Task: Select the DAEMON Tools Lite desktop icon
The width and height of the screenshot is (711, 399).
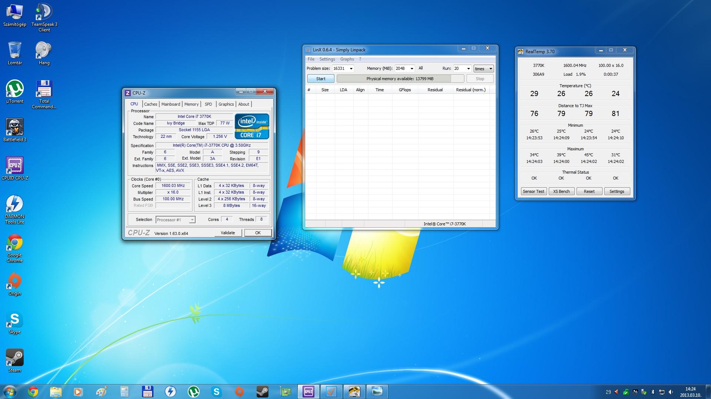Action: pyautogui.click(x=15, y=210)
